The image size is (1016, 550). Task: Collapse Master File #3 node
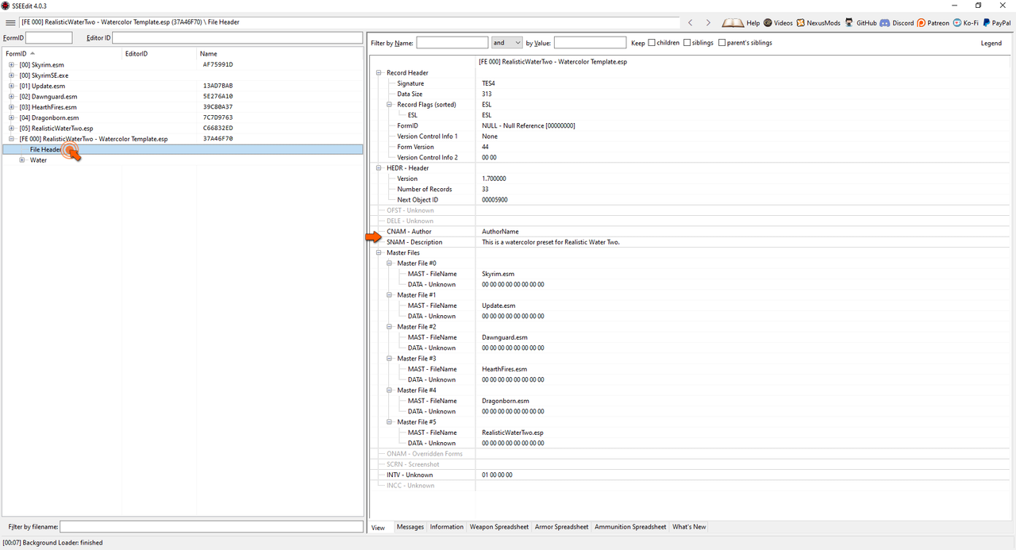pos(390,359)
